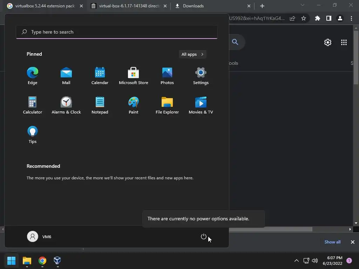The height and width of the screenshot is (269, 359).
Task: Click the URL text in address bar
Action: point(257,18)
